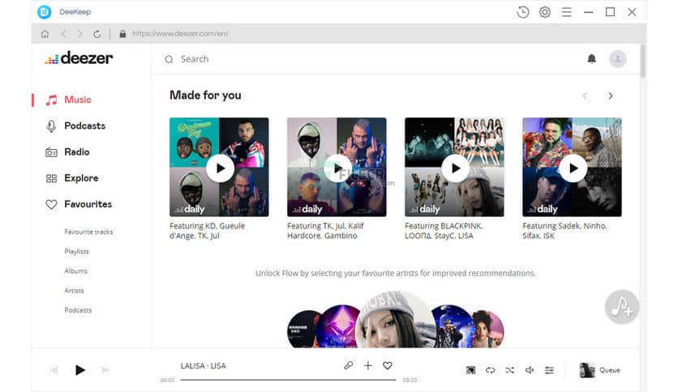Click the Deezer logo

pos(79,58)
